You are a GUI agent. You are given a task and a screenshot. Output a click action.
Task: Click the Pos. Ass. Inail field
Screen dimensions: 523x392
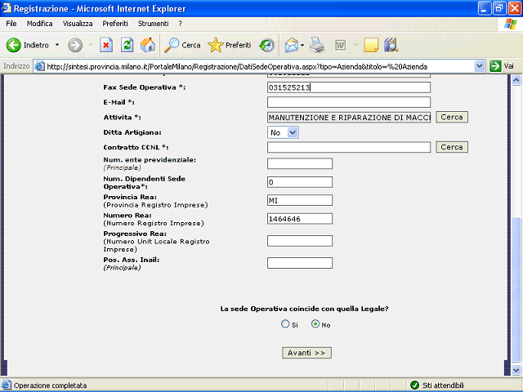(300, 263)
